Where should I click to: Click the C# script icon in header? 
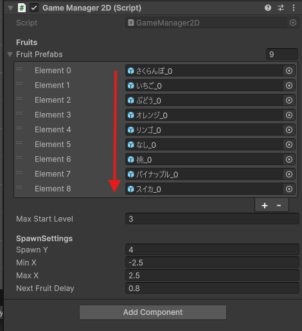(22, 8)
